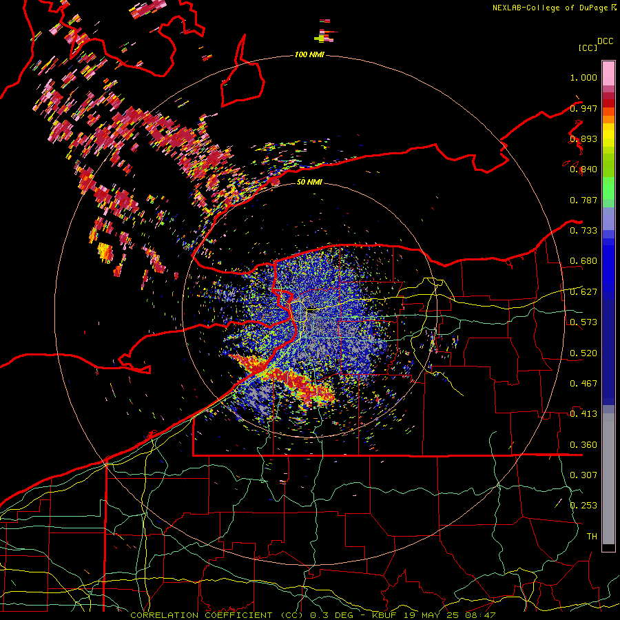Click the 0.893 scale value

(x=583, y=138)
